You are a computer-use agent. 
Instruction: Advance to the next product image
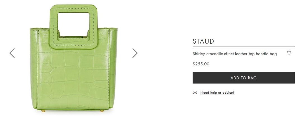tap(135, 53)
